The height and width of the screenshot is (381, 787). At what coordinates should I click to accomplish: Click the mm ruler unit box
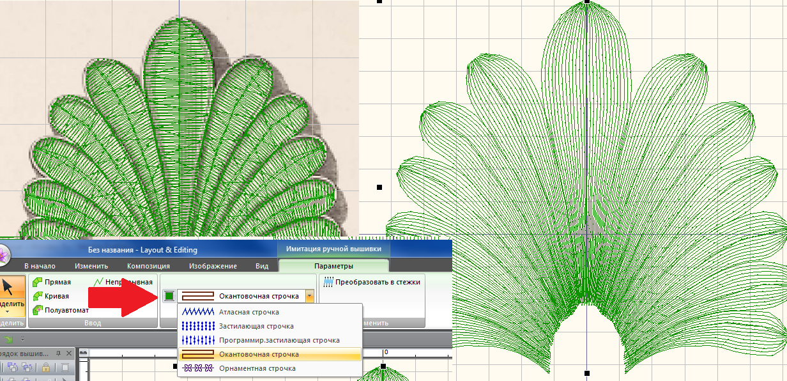tap(83, 352)
